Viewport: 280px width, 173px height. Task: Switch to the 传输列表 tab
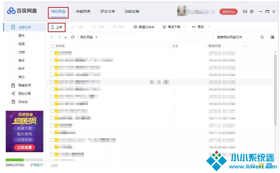coord(83,12)
